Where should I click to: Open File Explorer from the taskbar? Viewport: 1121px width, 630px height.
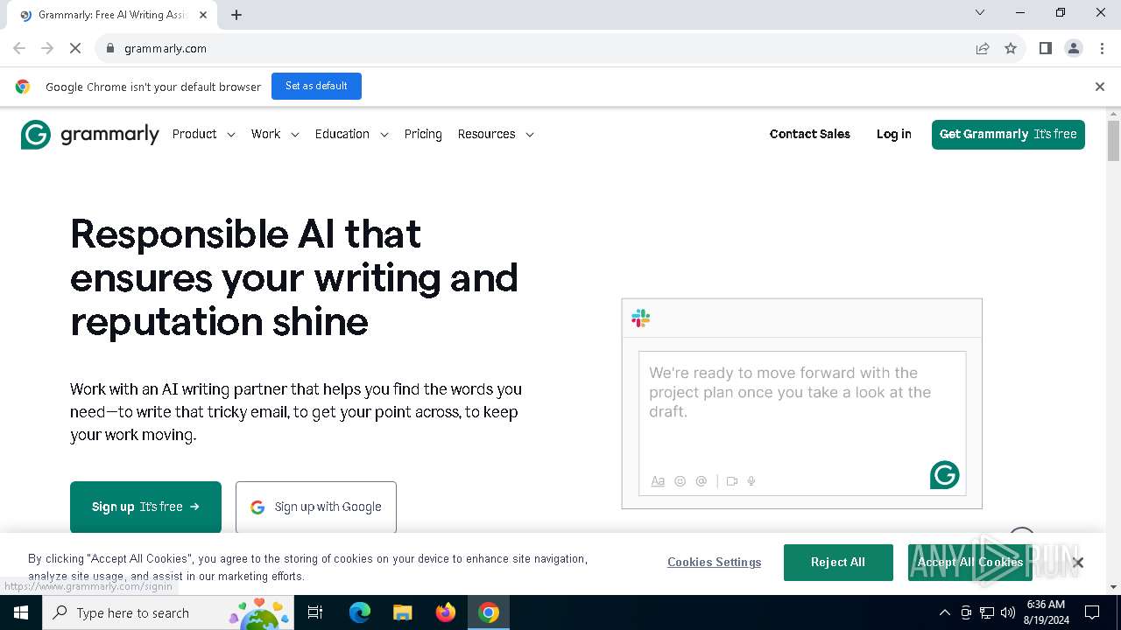point(402,612)
